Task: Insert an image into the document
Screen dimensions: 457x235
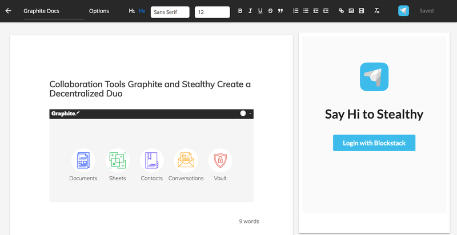Action: 351,11
